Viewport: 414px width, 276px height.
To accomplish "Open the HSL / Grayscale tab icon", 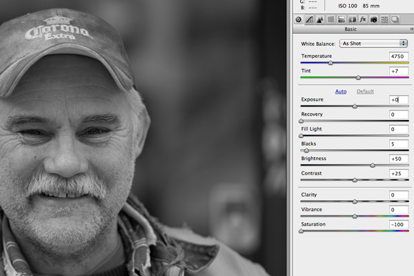I will (331, 19).
